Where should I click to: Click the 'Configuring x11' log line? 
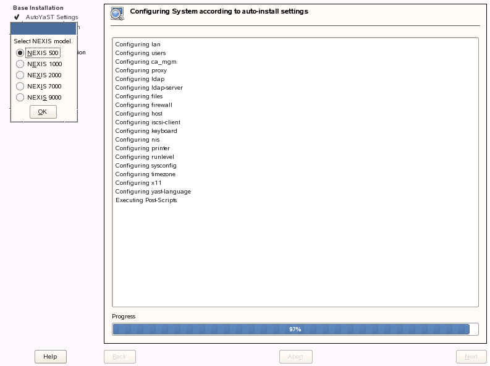138,183
